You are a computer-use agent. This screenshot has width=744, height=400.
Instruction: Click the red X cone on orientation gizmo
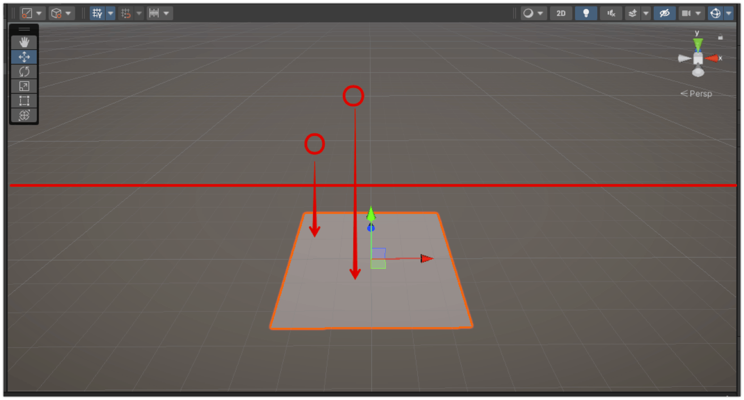(712, 58)
